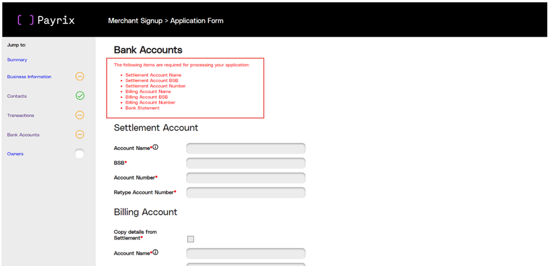Click info icon beside Billing Account Name
Screen dimensions: 549x266
(155, 252)
